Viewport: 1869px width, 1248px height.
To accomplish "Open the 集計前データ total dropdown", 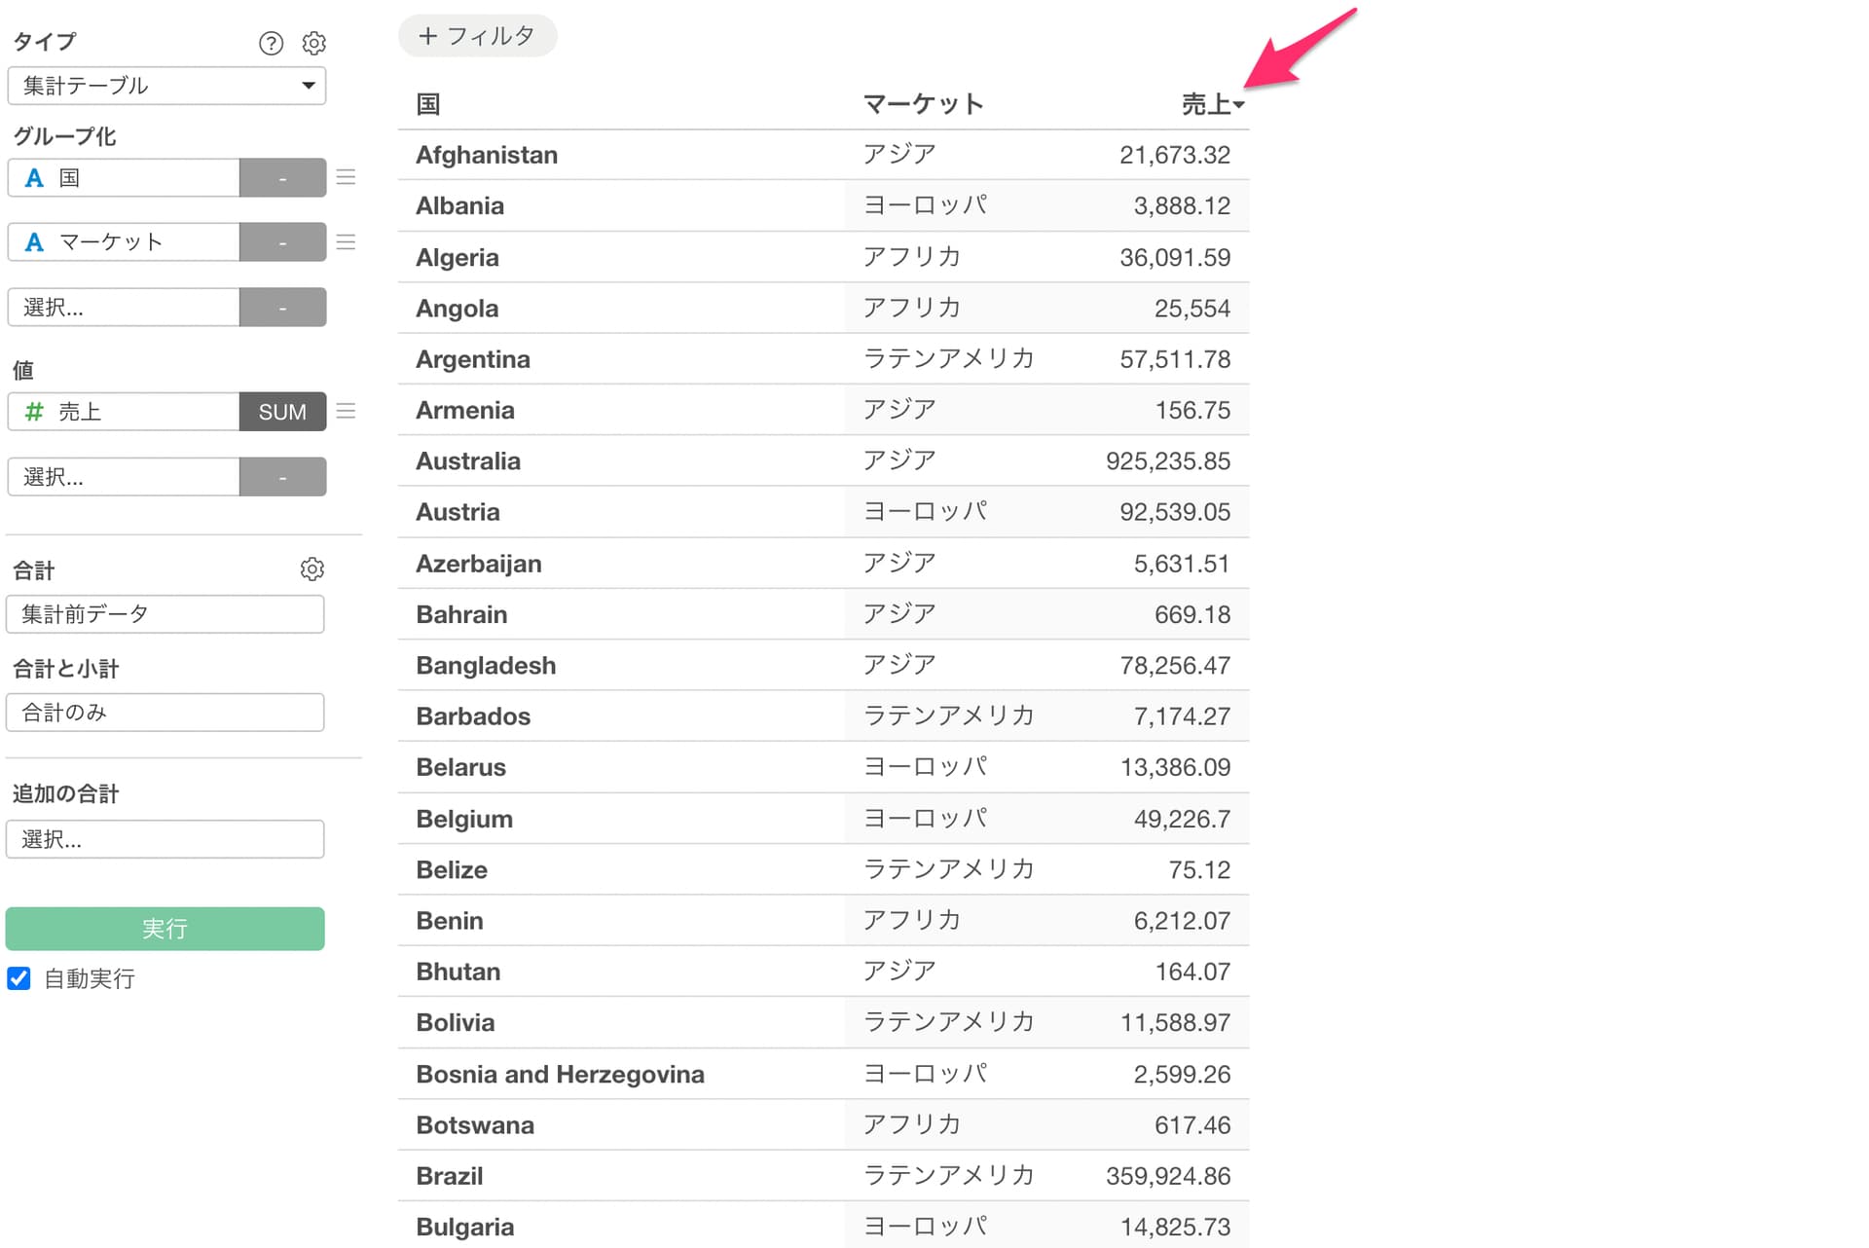I will pyautogui.click(x=165, y=614).
